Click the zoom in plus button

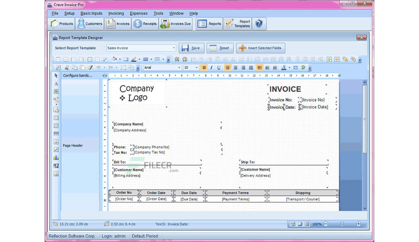[358, 224]
